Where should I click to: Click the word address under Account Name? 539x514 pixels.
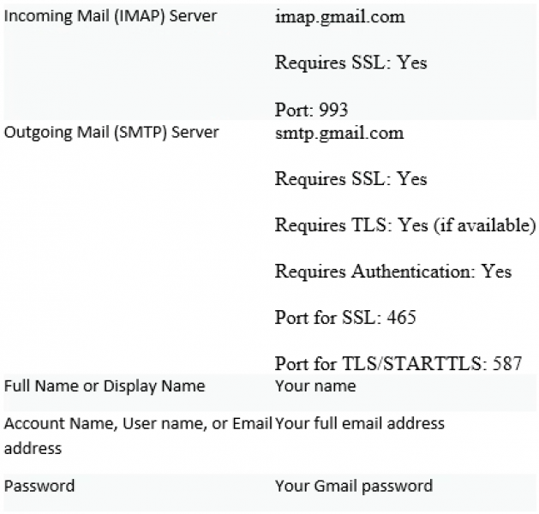pyautogui.click(x=33, y=449)
